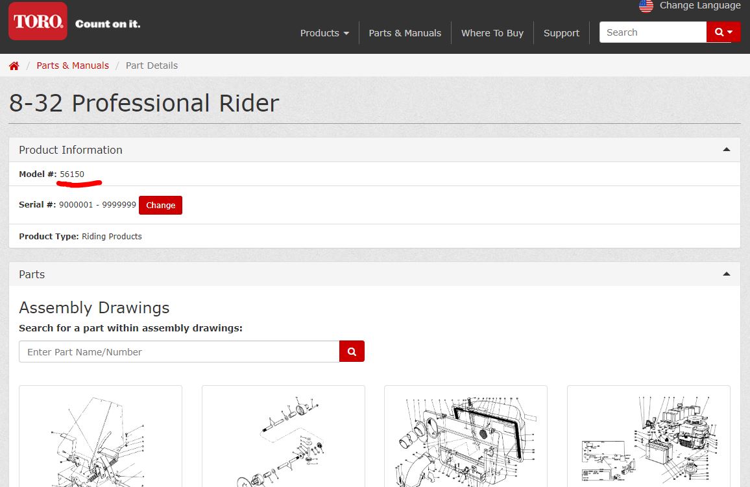
Task: Click the Change Language link
Action: coord(700,6)
